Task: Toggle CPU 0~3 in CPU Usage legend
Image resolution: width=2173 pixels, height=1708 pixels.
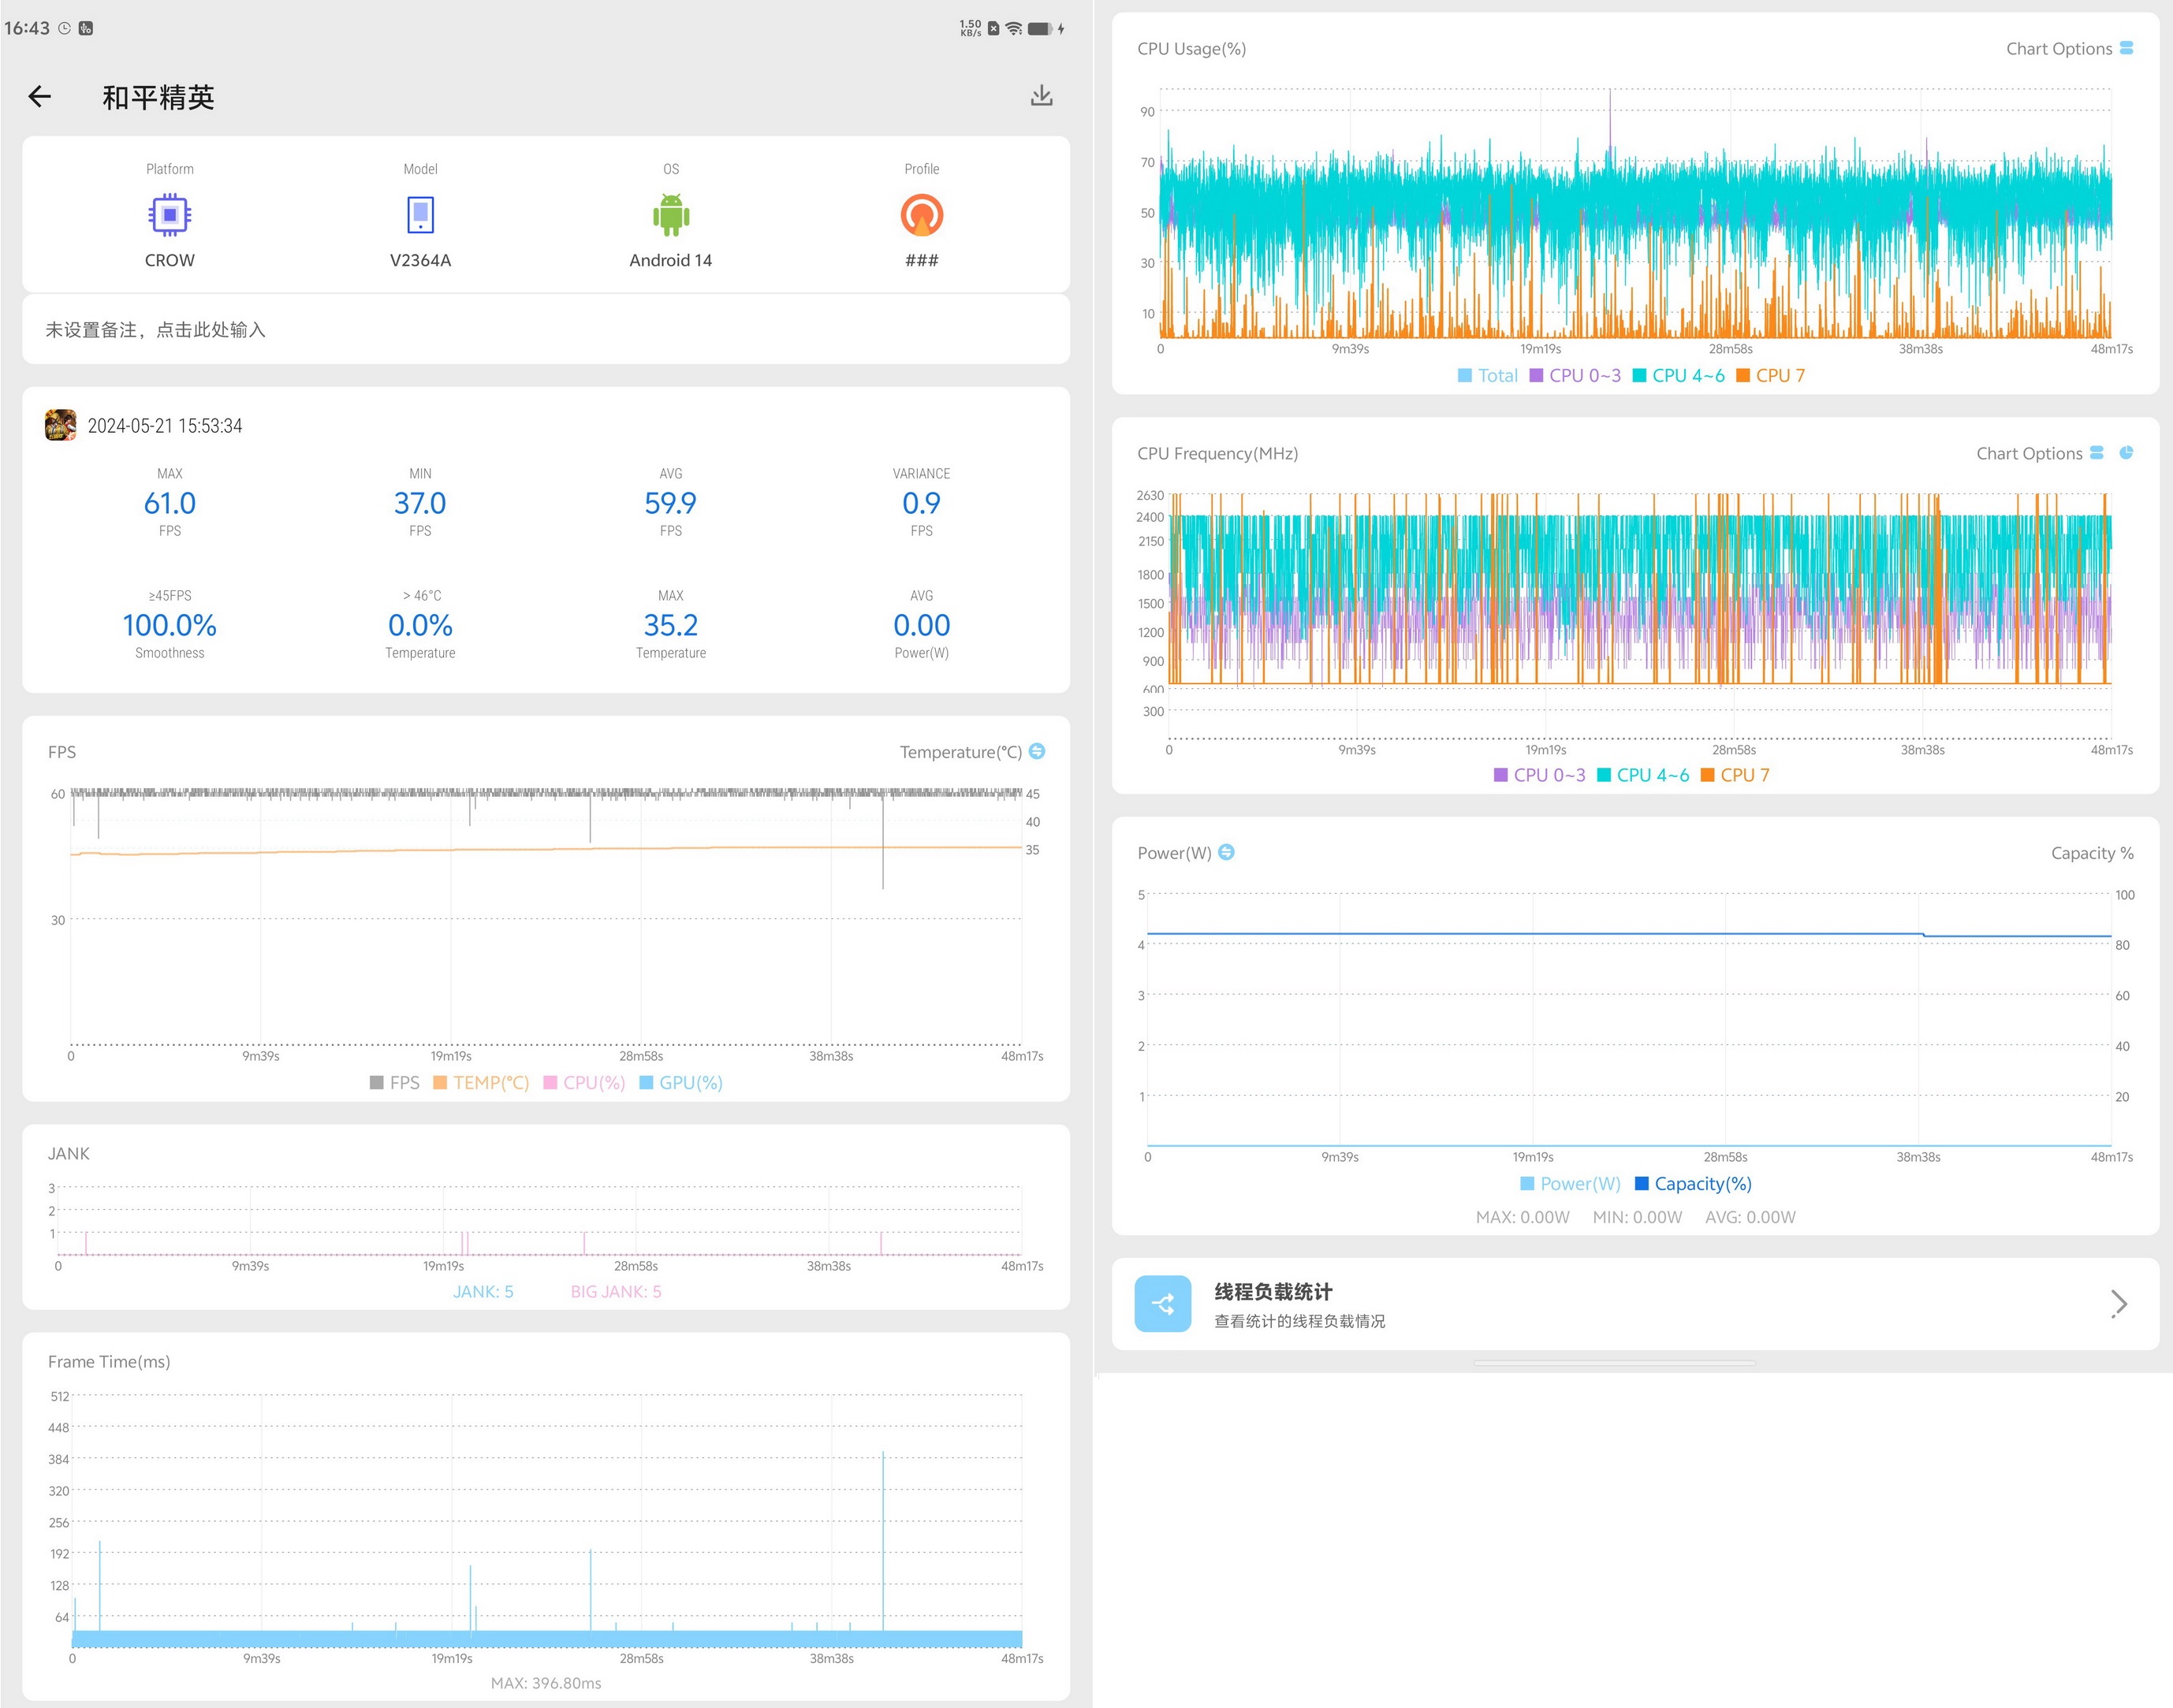Action: pos(1575,375)
